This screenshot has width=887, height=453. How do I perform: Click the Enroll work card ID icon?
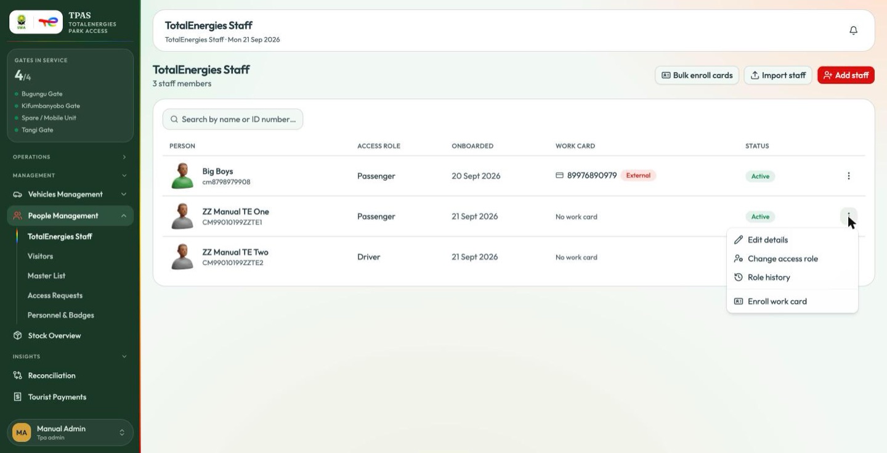click(x=739, y=301)
